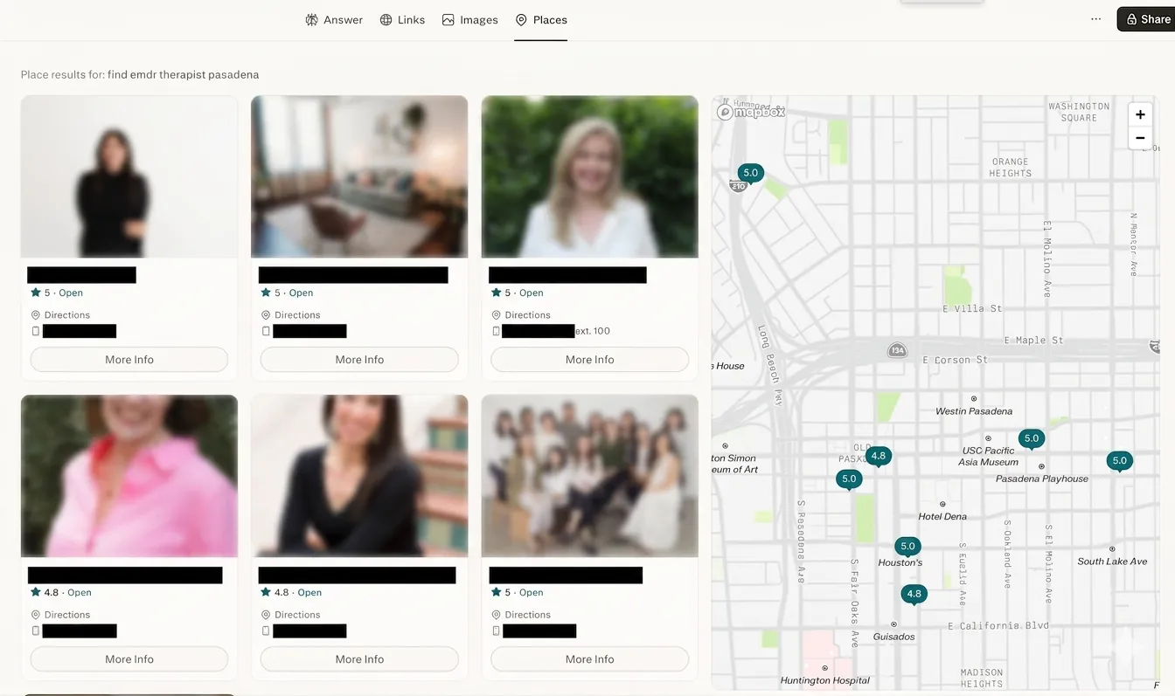More Info under black sweater photo listing

[x=129, y=359]
